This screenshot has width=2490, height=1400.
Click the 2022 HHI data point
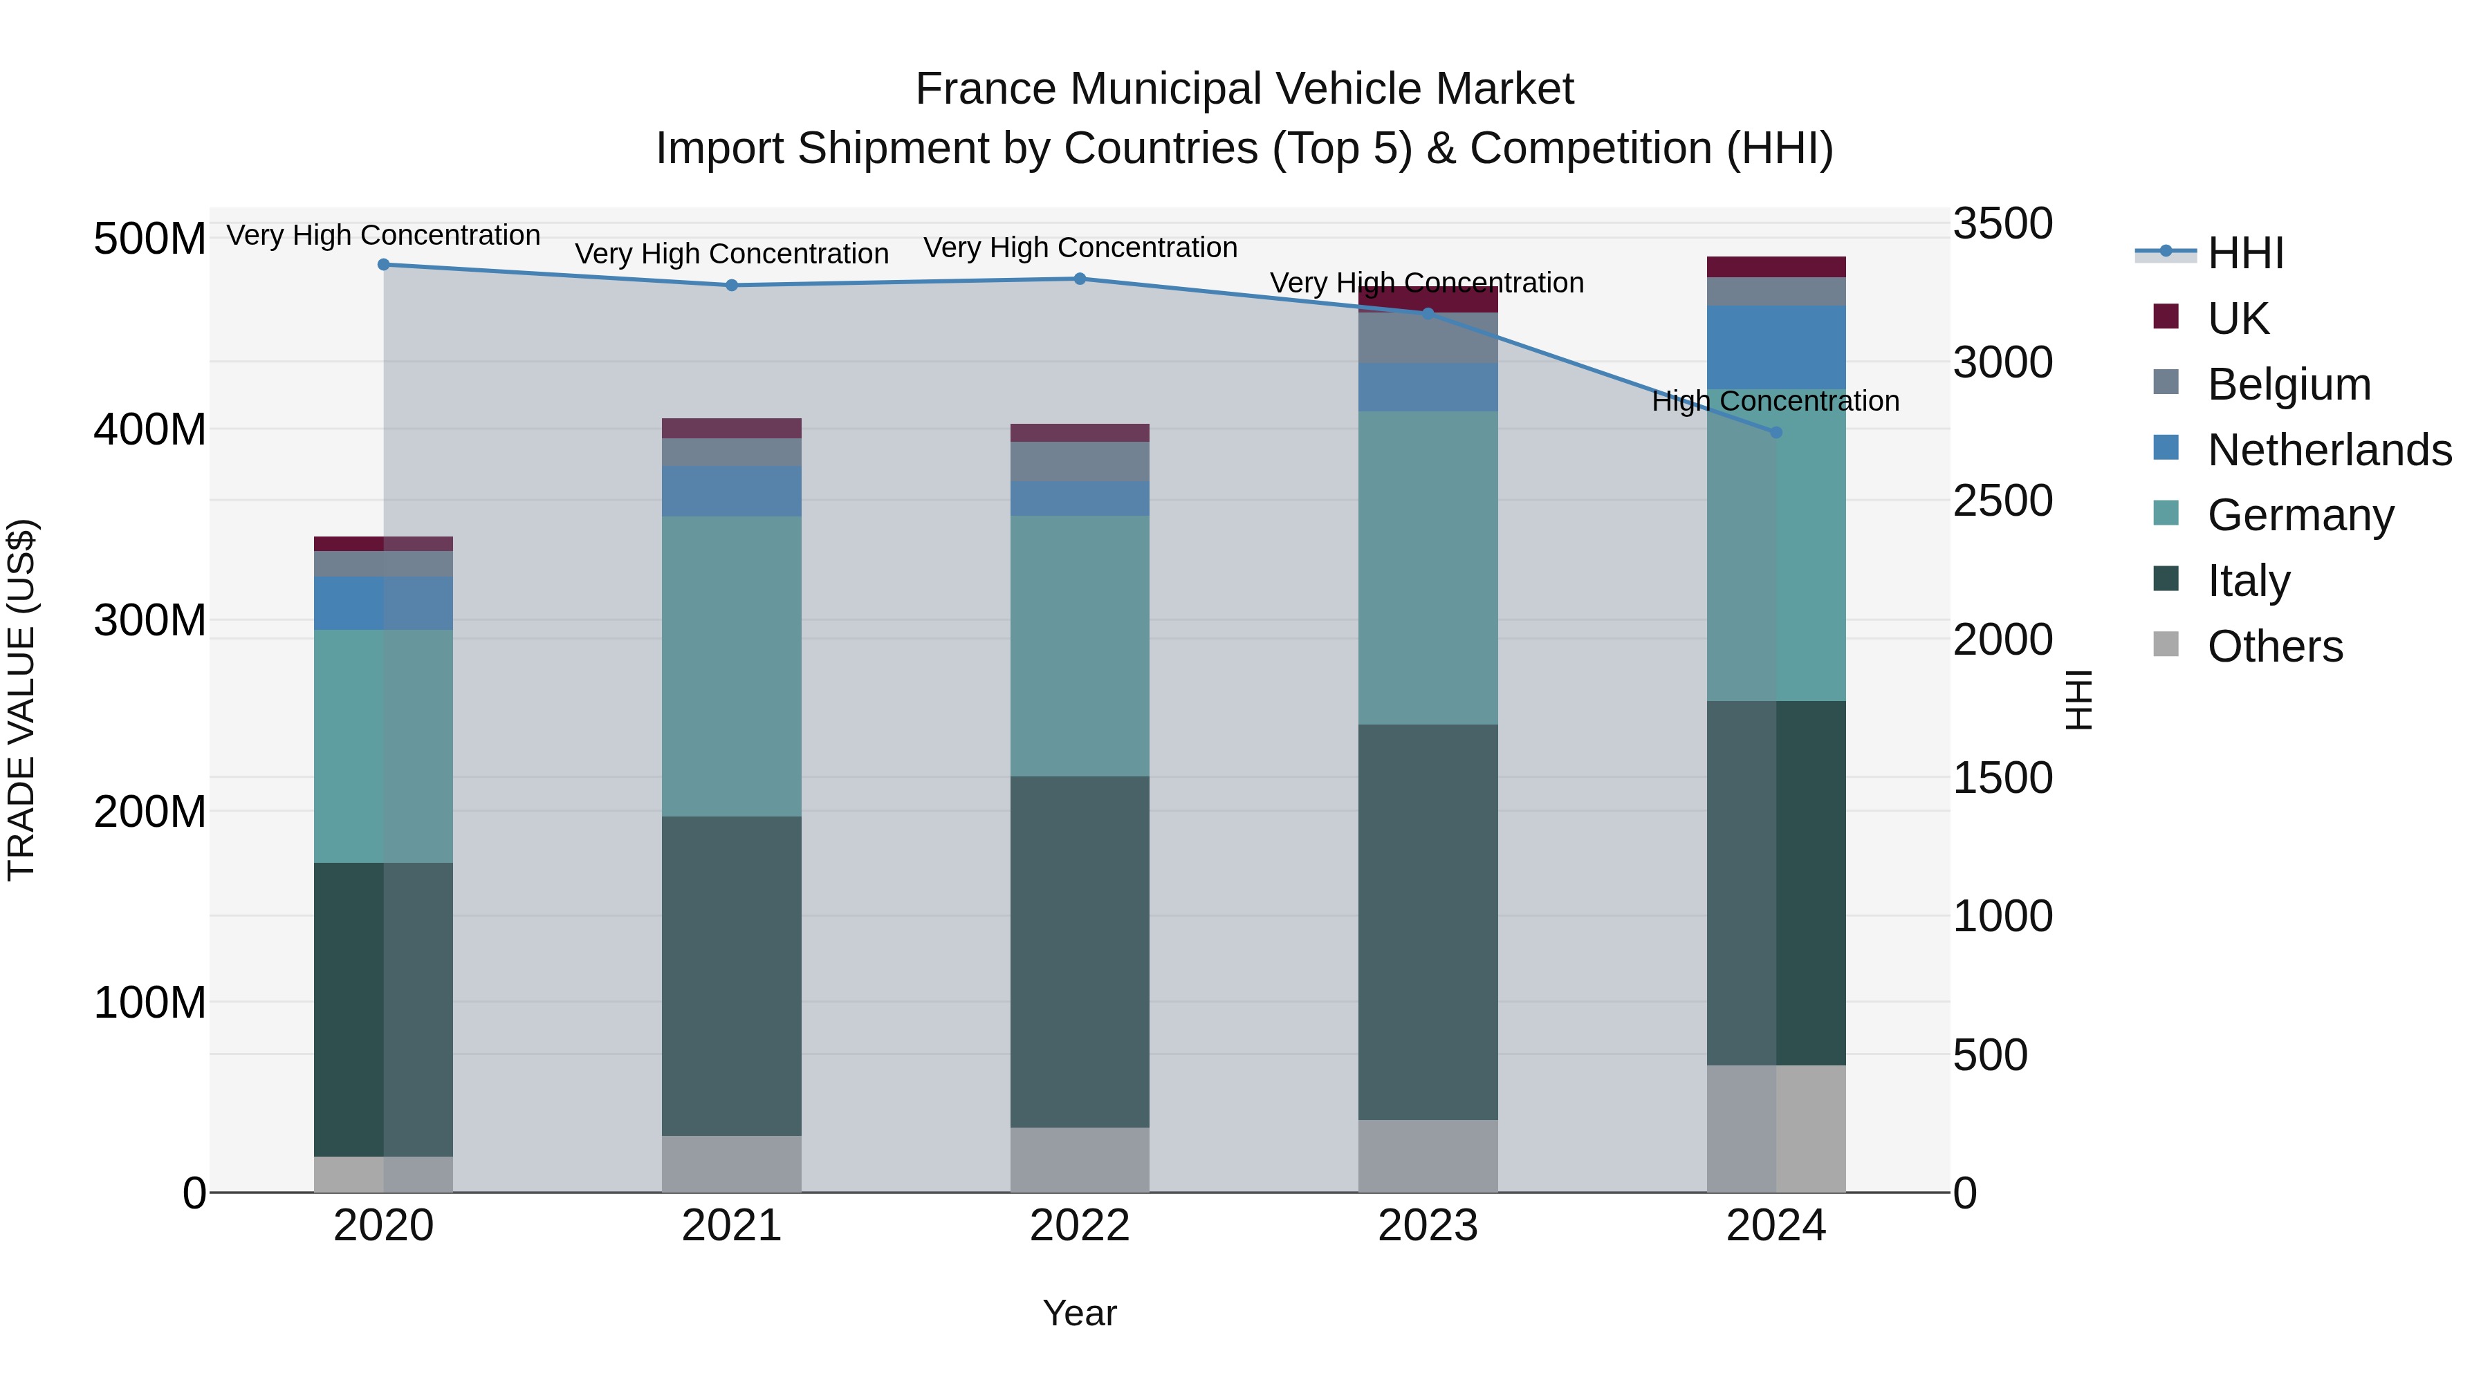tap(1080, 278)
